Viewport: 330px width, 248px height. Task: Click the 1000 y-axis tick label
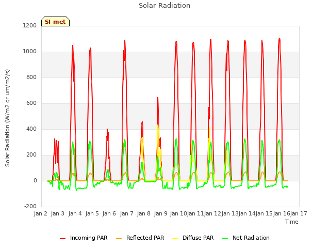(30, 52)
